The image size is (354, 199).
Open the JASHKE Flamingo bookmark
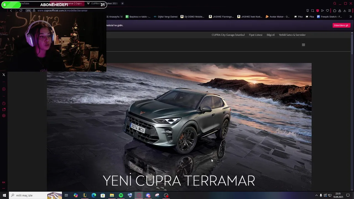(x=221, y=17)
